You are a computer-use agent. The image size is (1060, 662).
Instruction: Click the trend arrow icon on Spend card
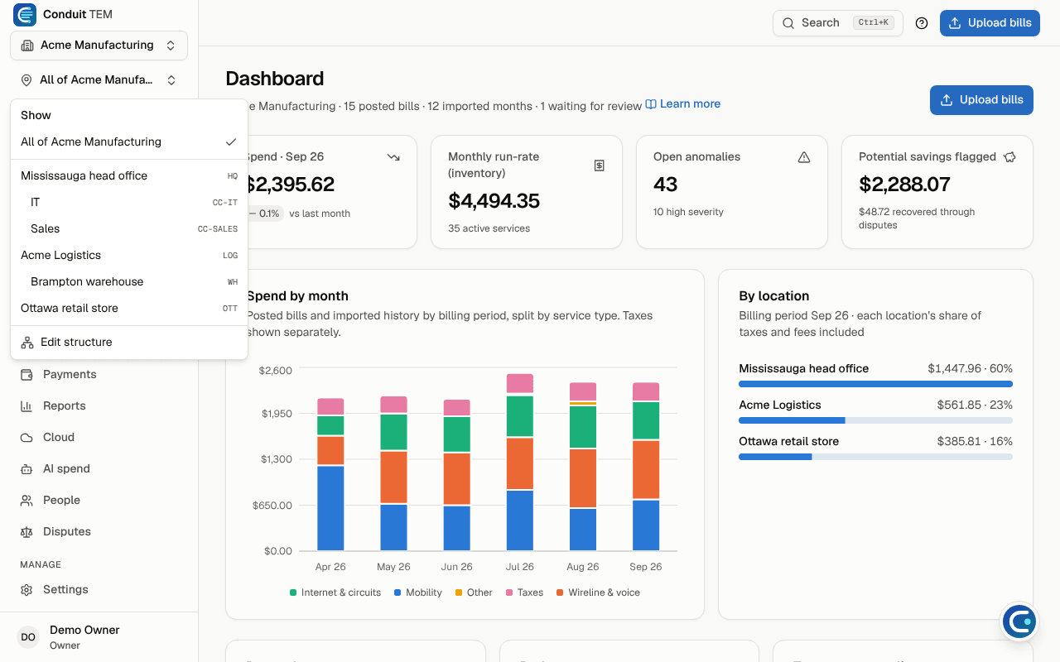click(393, 156)
